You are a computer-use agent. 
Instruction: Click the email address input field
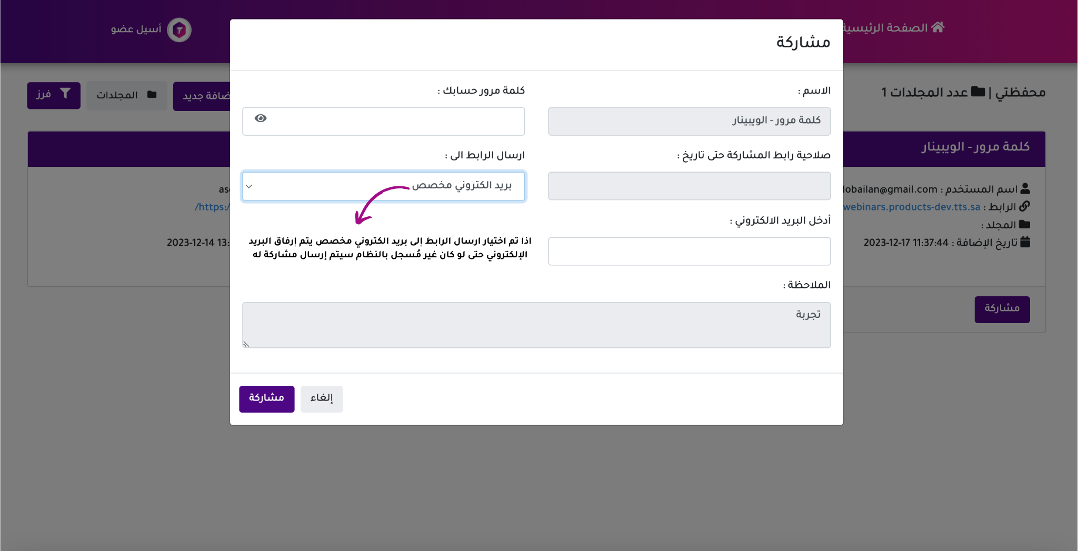tap(689, 251)
